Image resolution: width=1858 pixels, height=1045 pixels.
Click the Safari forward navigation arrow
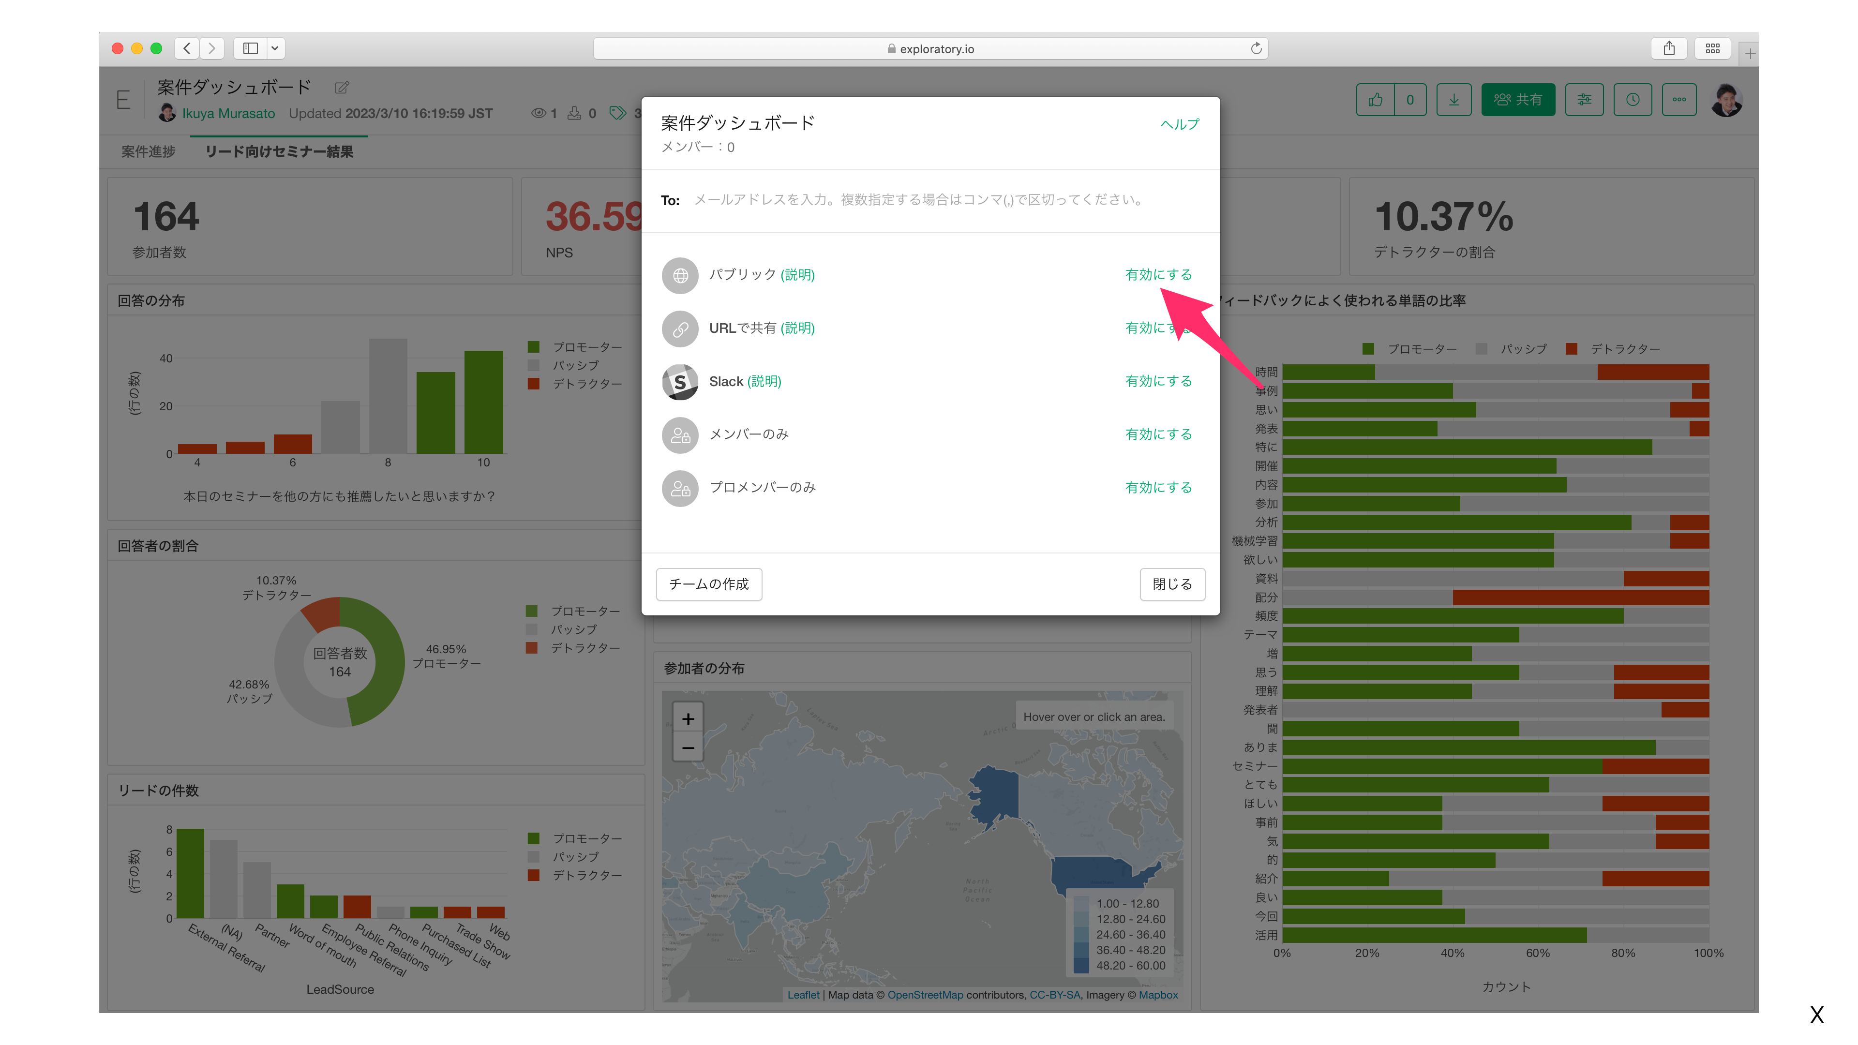pyautogui.click(x=211, y=48)
